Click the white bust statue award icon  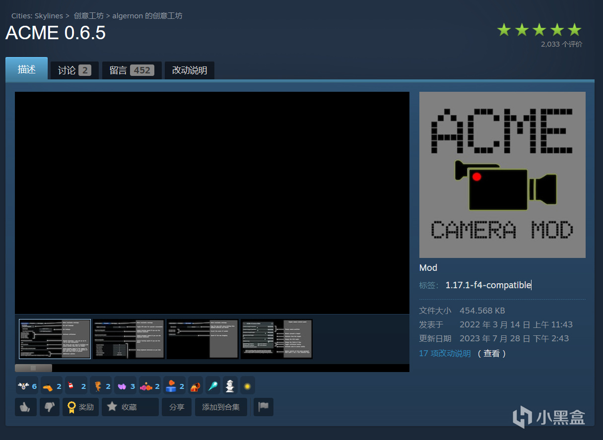click(x=230, y=385)
